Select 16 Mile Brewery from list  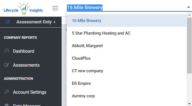point(127,21)
